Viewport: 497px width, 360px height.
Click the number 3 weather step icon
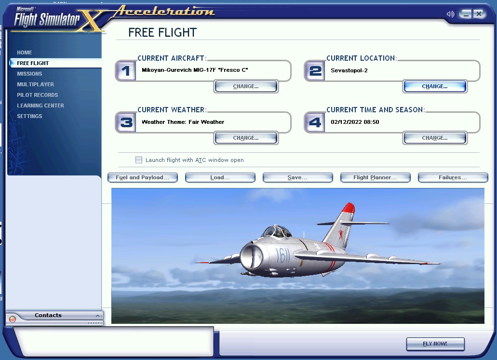(x=125, y=122)
